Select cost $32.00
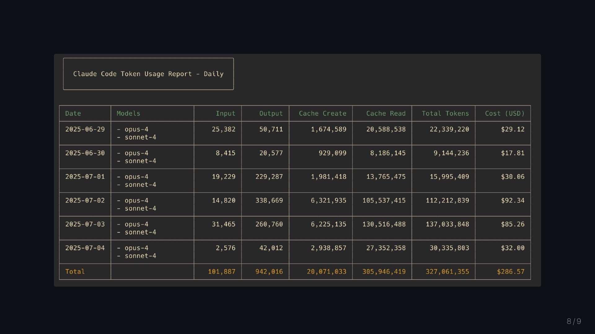This screenshot has height=334, width=595. 513,248
